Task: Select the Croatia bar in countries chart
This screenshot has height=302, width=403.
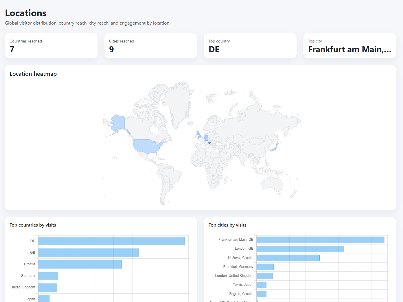Action: pos(80,264)
